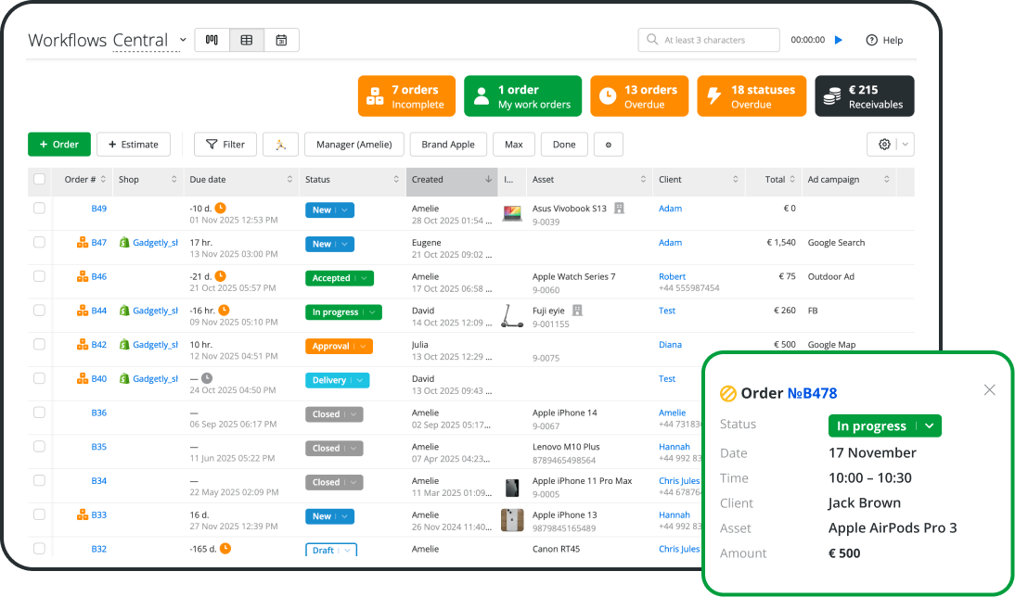Click the 18 statuses Overdue card
This screenshot has width=1015, height=597.
(x=751, y=95)
